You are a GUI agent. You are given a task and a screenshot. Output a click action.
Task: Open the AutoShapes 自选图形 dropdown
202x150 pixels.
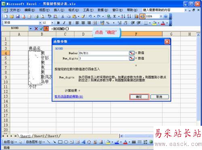click(35, 142)
